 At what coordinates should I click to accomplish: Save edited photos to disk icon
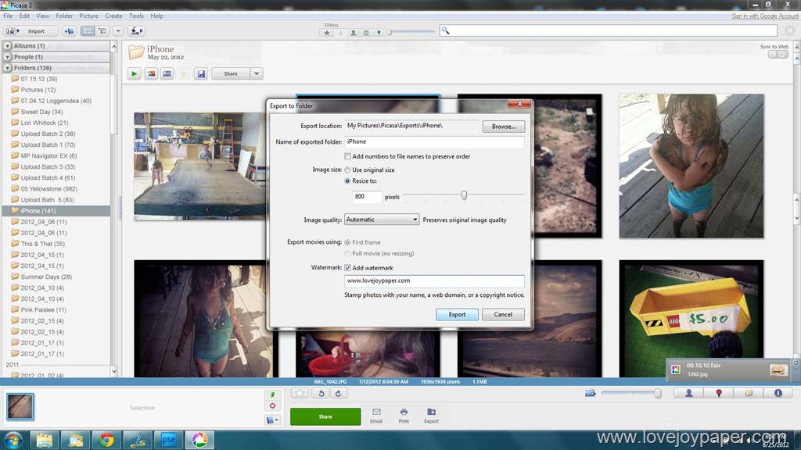[201, 73]
